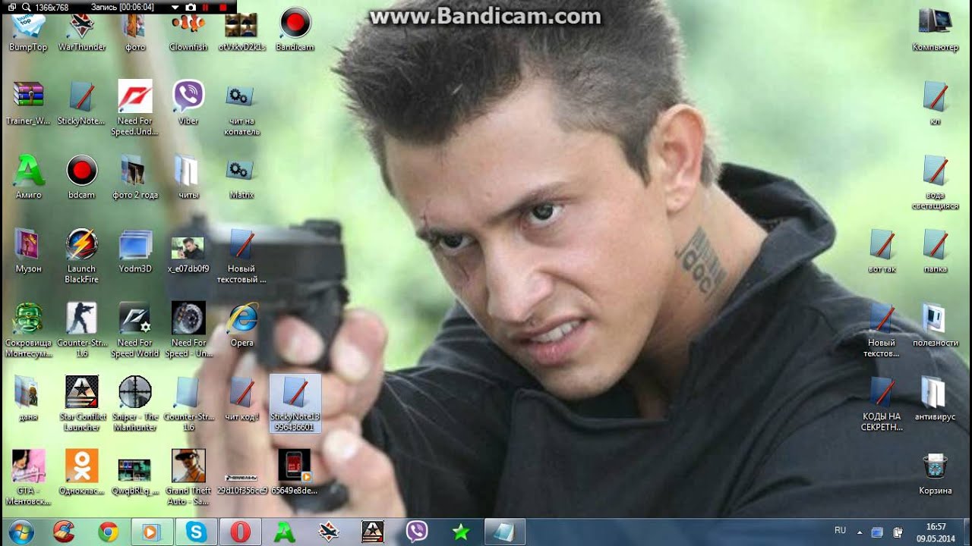
Task: Show hidden system tray icons
Action: tap(860, 532)
